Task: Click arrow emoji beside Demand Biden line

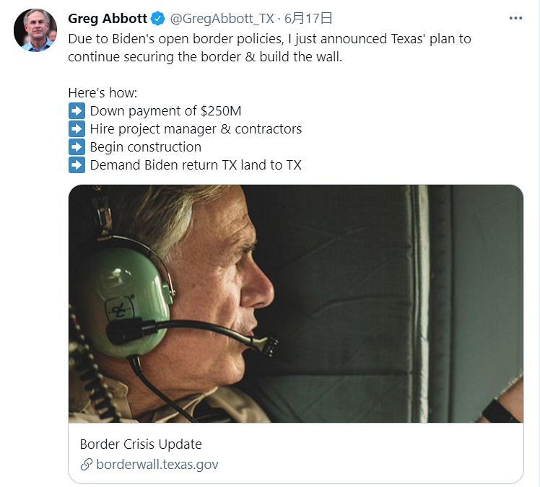Action: tap(77, 164)
